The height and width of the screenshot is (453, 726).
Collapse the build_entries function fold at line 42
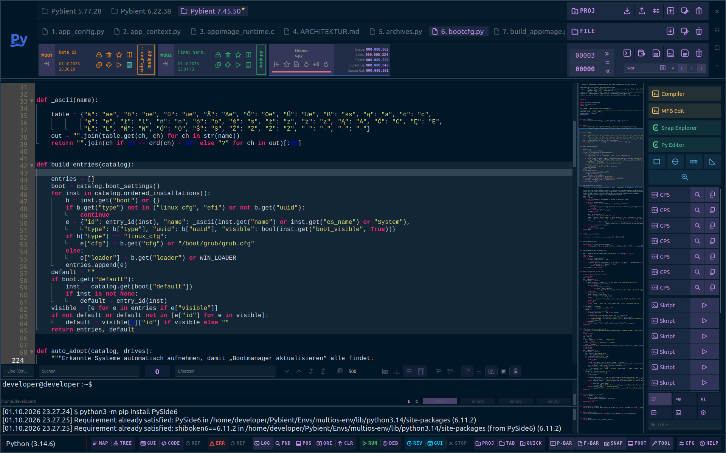point(32,166)
